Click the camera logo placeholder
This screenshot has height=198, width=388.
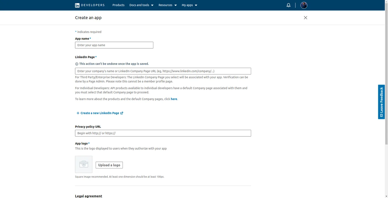pos(84,164)
